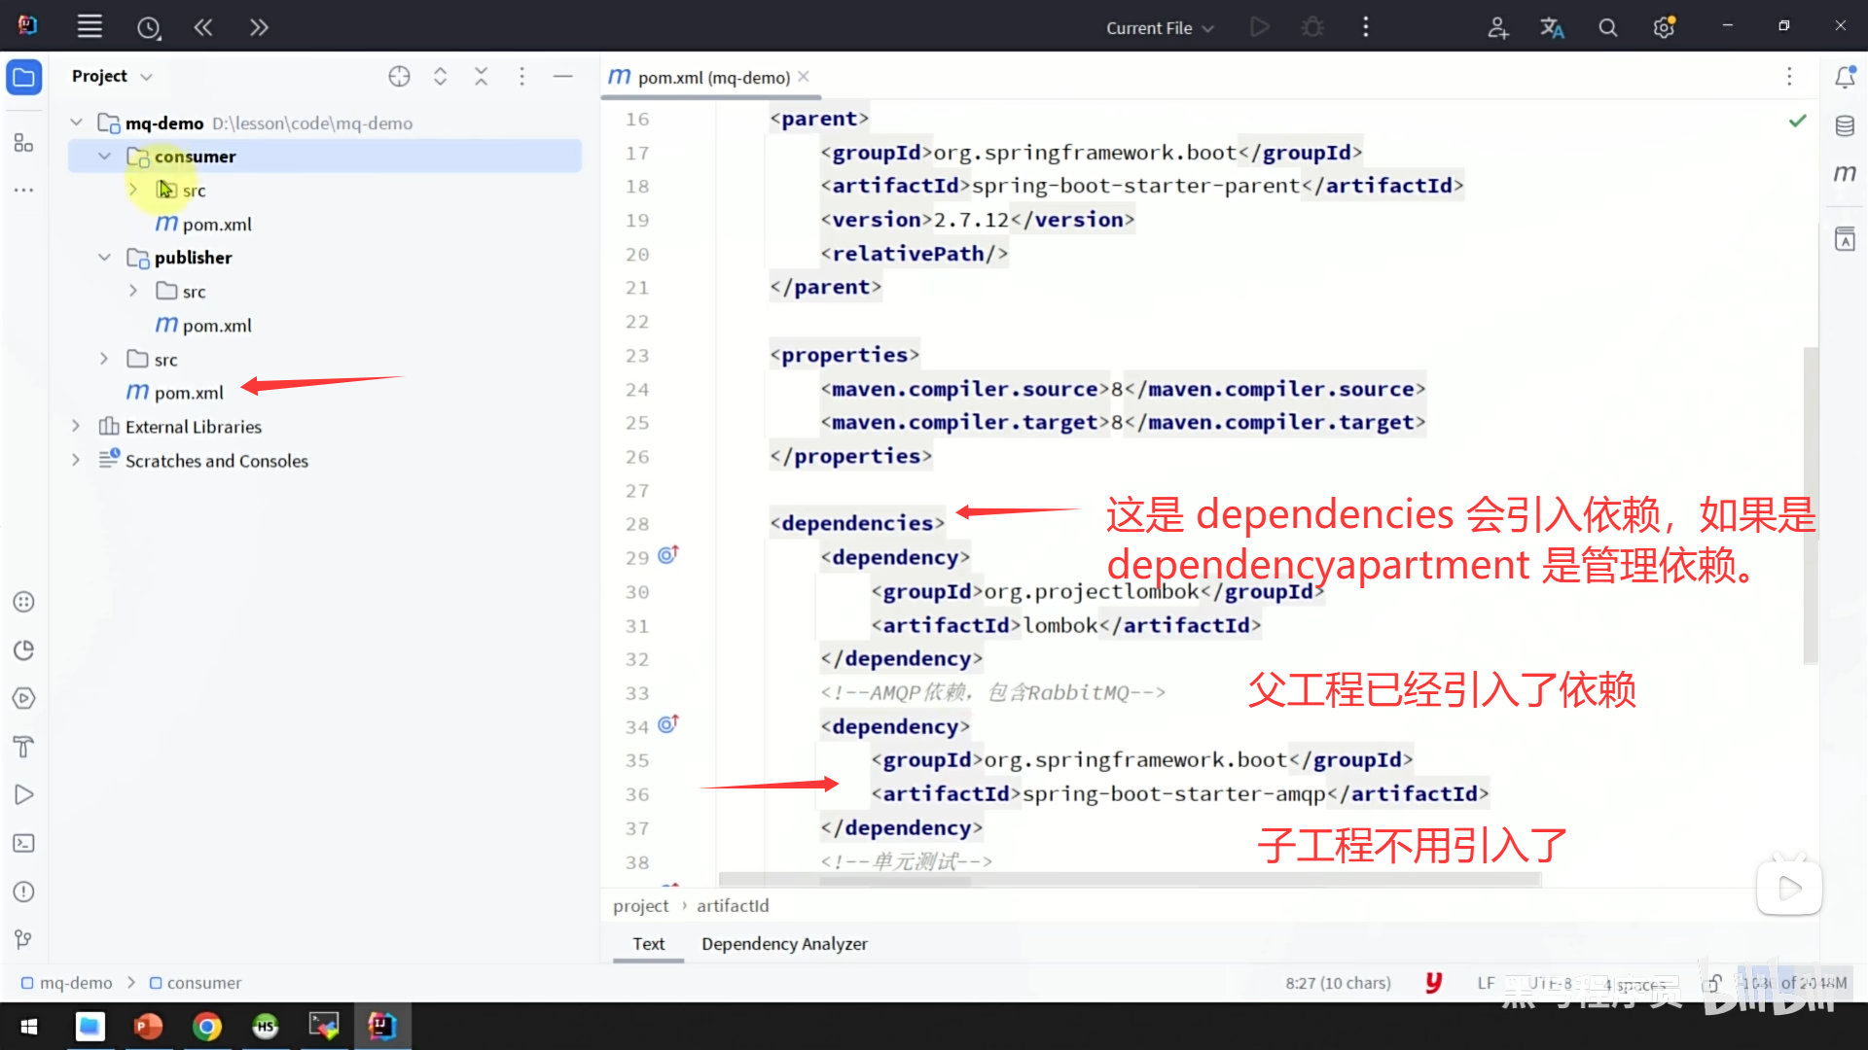Open the Maven tool window icon
The image size is (1868, 1050).
1845,174
